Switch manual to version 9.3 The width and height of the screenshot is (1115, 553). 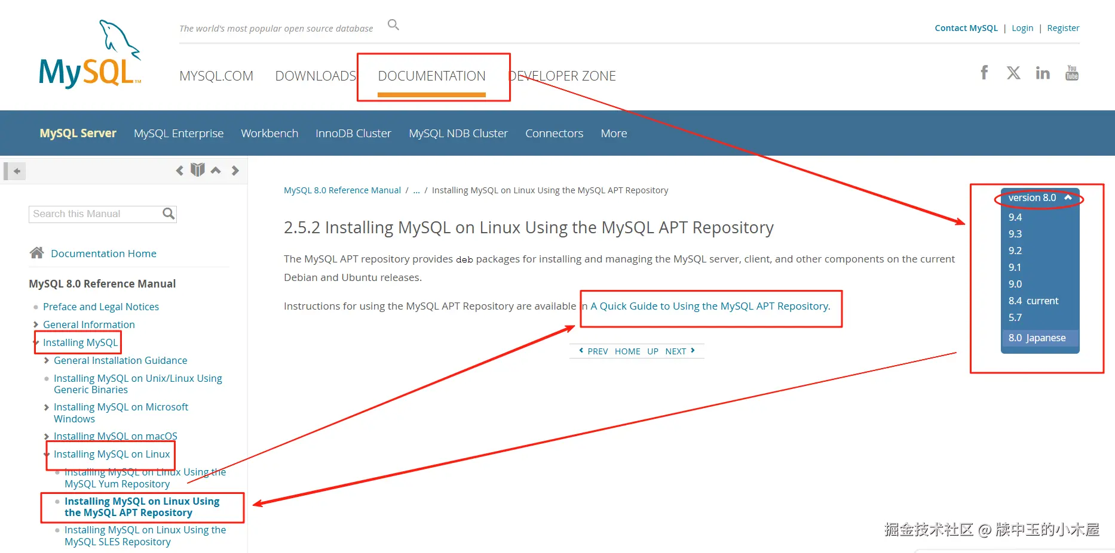[1015, 234]
